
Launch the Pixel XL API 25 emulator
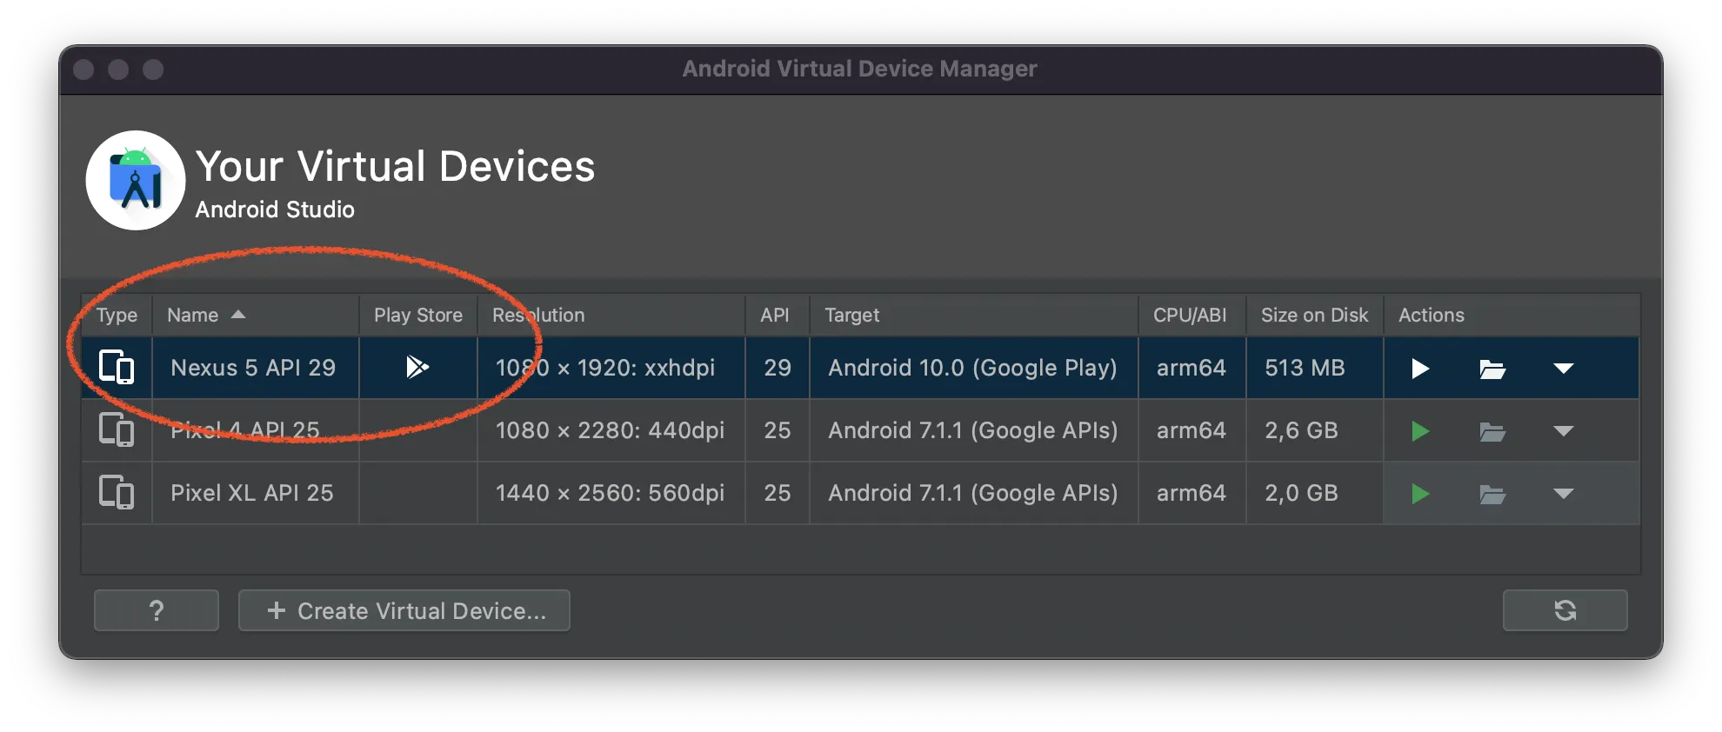tap(1419, 494)
